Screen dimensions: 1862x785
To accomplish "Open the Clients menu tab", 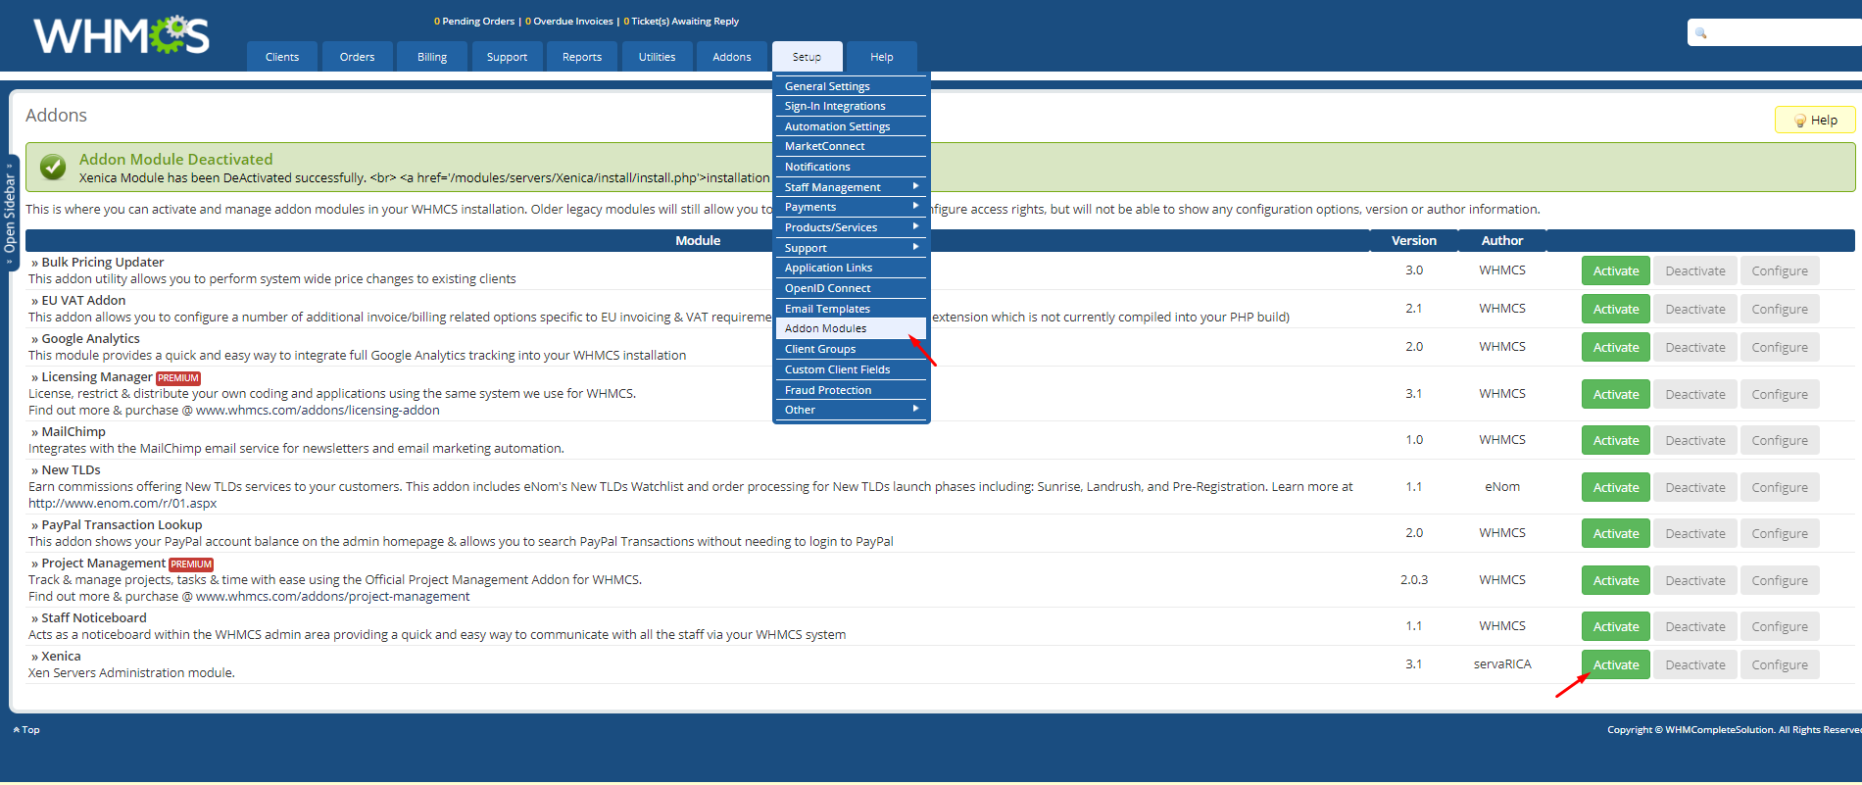I will pyautogui.click(x=282, y=57).
